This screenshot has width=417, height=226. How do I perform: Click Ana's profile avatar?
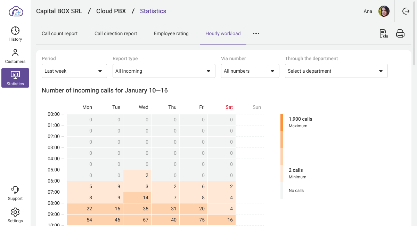pyautogui.click(x=384, y=11)
